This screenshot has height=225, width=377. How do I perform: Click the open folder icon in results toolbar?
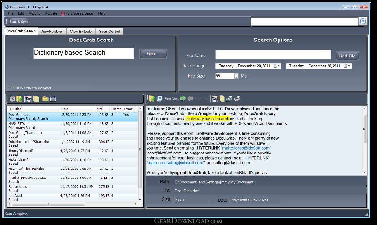pyautogui.click(x=45, y=99)
